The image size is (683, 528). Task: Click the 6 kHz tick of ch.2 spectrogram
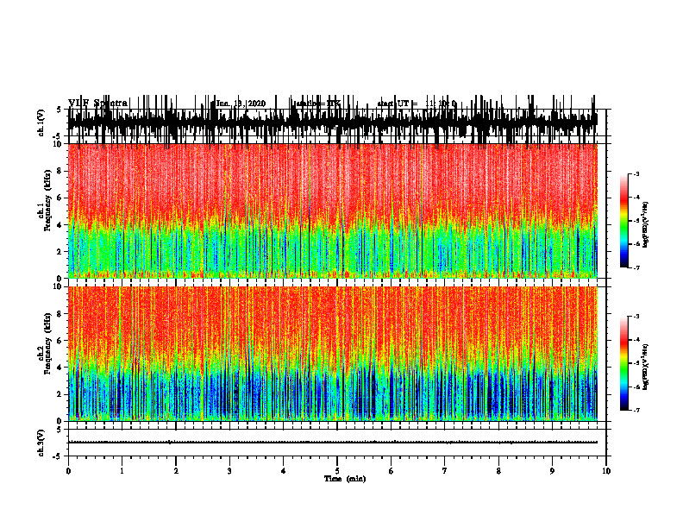tap(60, 341)
